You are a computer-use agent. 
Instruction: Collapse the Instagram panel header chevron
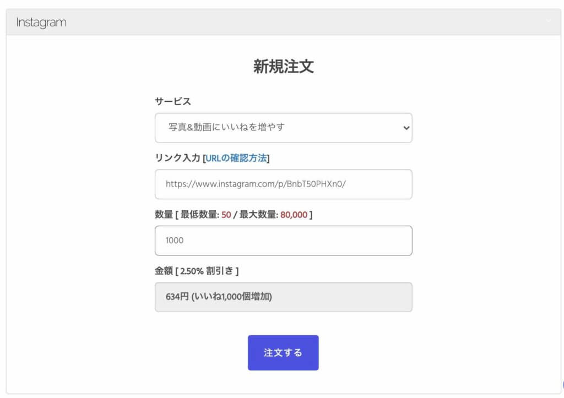coord(548,21)
